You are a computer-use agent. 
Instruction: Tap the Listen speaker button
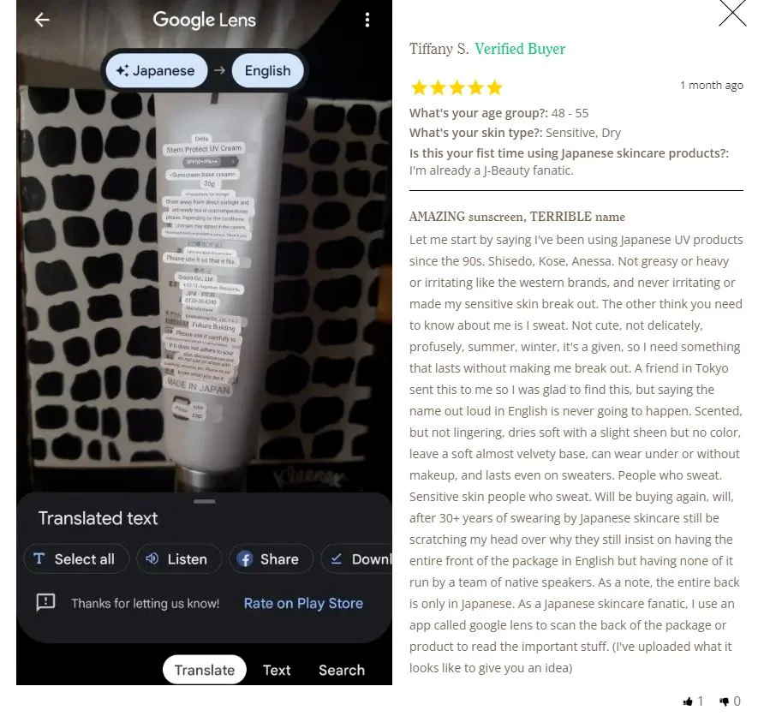(x=179, y=559)
